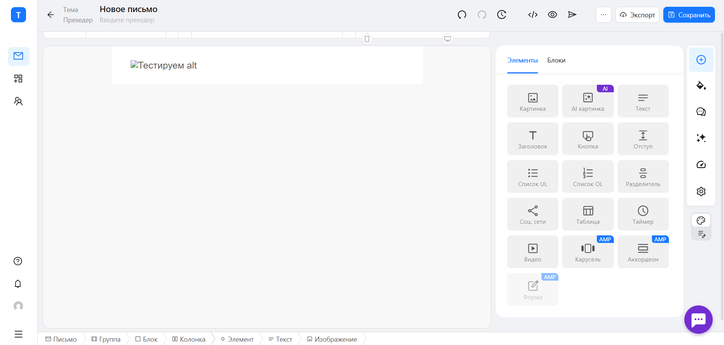Select the Заголовок element
This screenshot has width=724, height=345.
click(x=533, y=139)
